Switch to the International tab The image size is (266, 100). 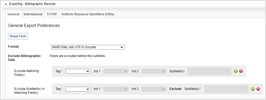click(33, 14)
